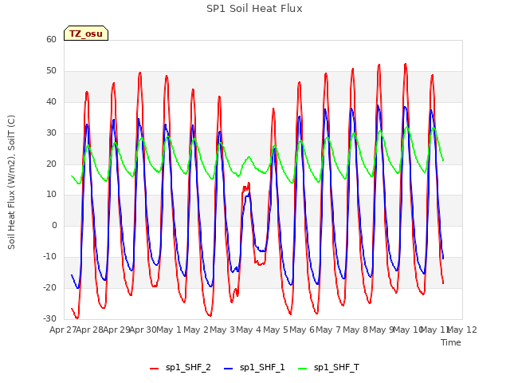Screen dimensions: 510x383
Task: Click the y-axis tick label 30
Action: [x=51, y=133]
